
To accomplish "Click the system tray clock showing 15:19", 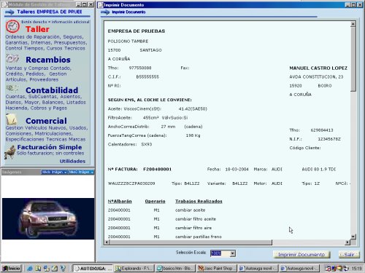I will tap(356, 269).
